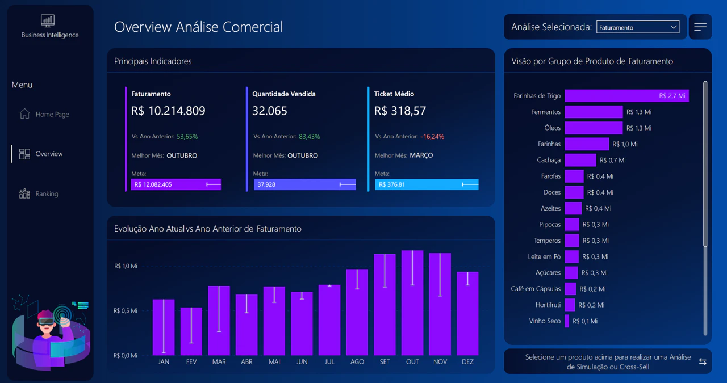Select the JAN bar in evolution chart
This screenshot has height=383, width=727.
pos(164,327)
